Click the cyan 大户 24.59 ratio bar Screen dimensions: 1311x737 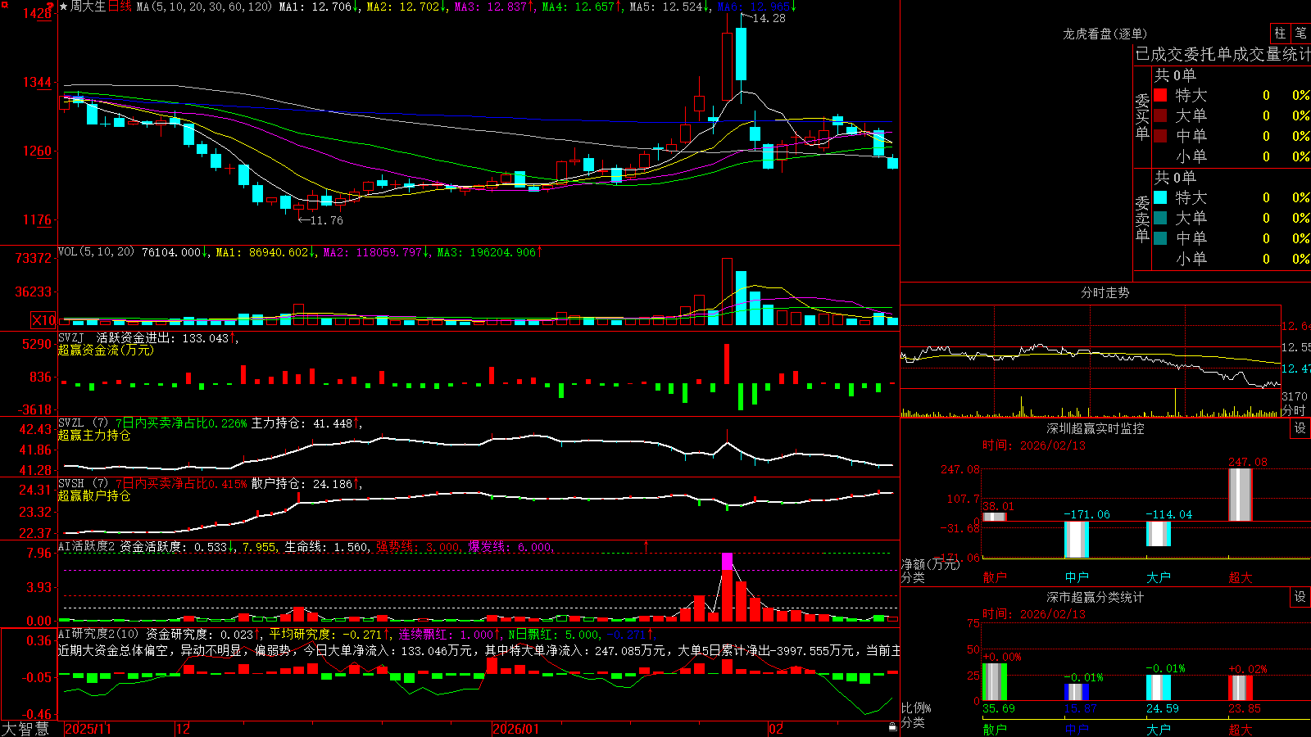(1159, 688)
